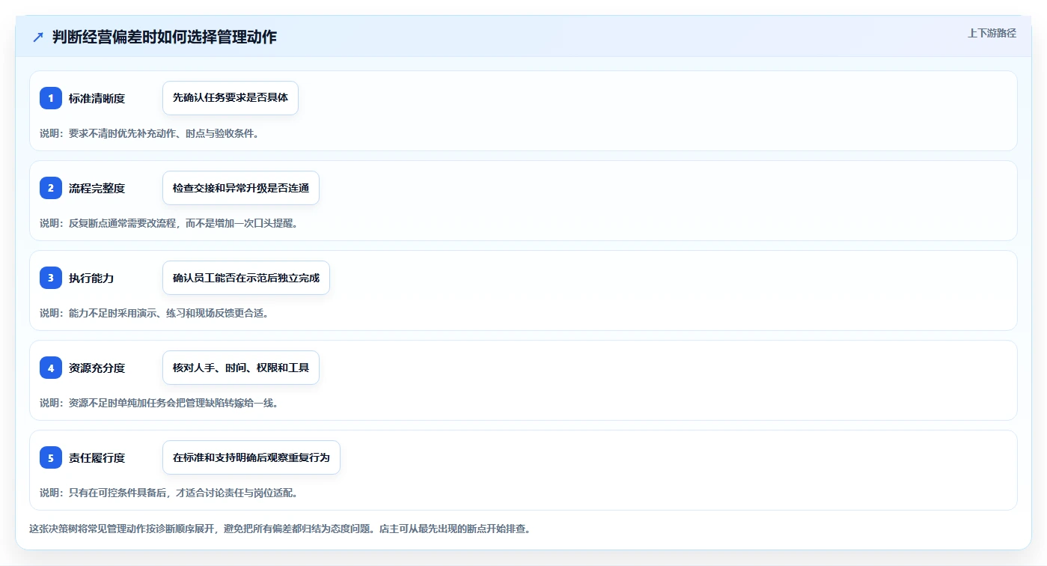Screen dimensions: 1047x566
Task: Click the 标准清晰度 step title
Action: pos(97,98)
